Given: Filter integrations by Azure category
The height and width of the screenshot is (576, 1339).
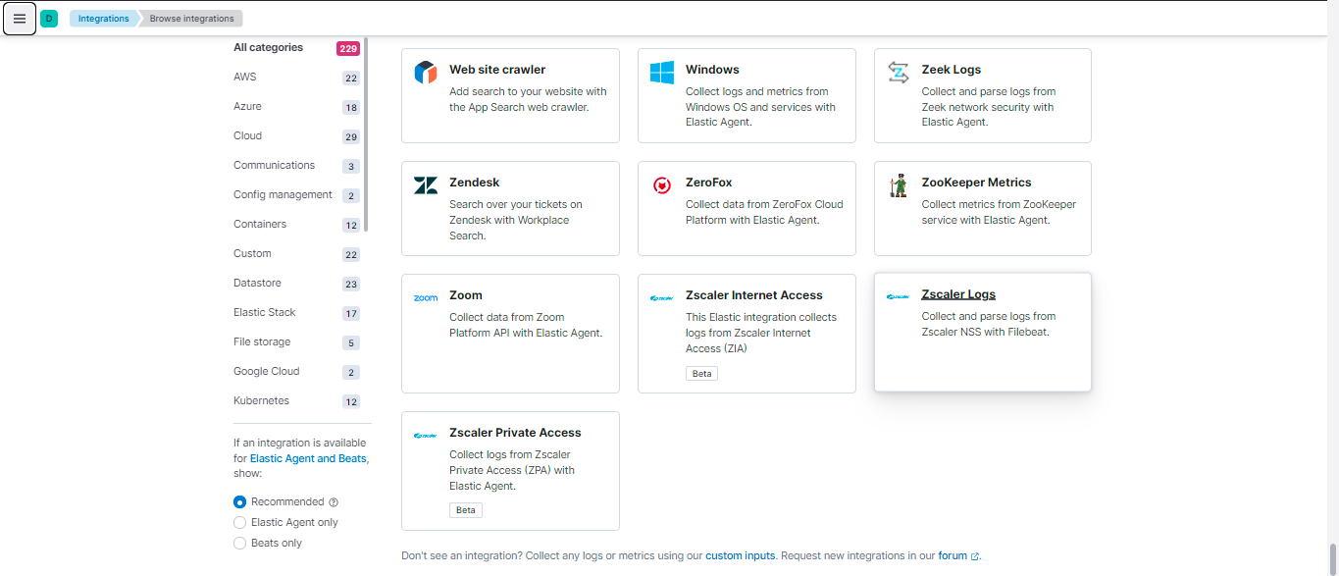Looking at the screenshot, I should click(247, 106).
